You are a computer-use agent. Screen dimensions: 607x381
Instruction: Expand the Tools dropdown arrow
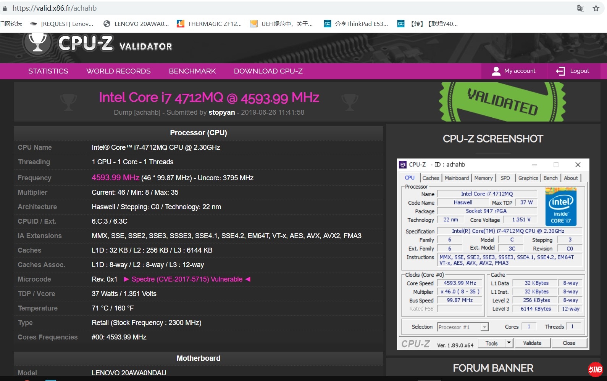click(509, 343)
